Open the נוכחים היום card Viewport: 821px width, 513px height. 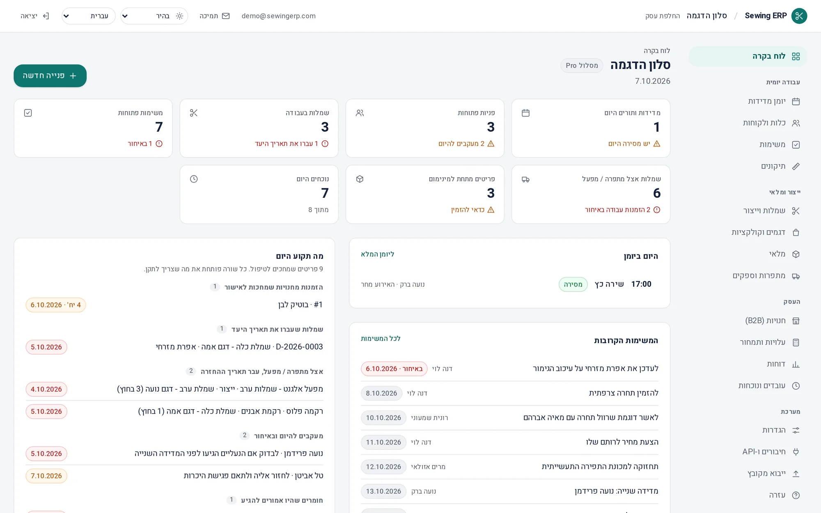259,195
